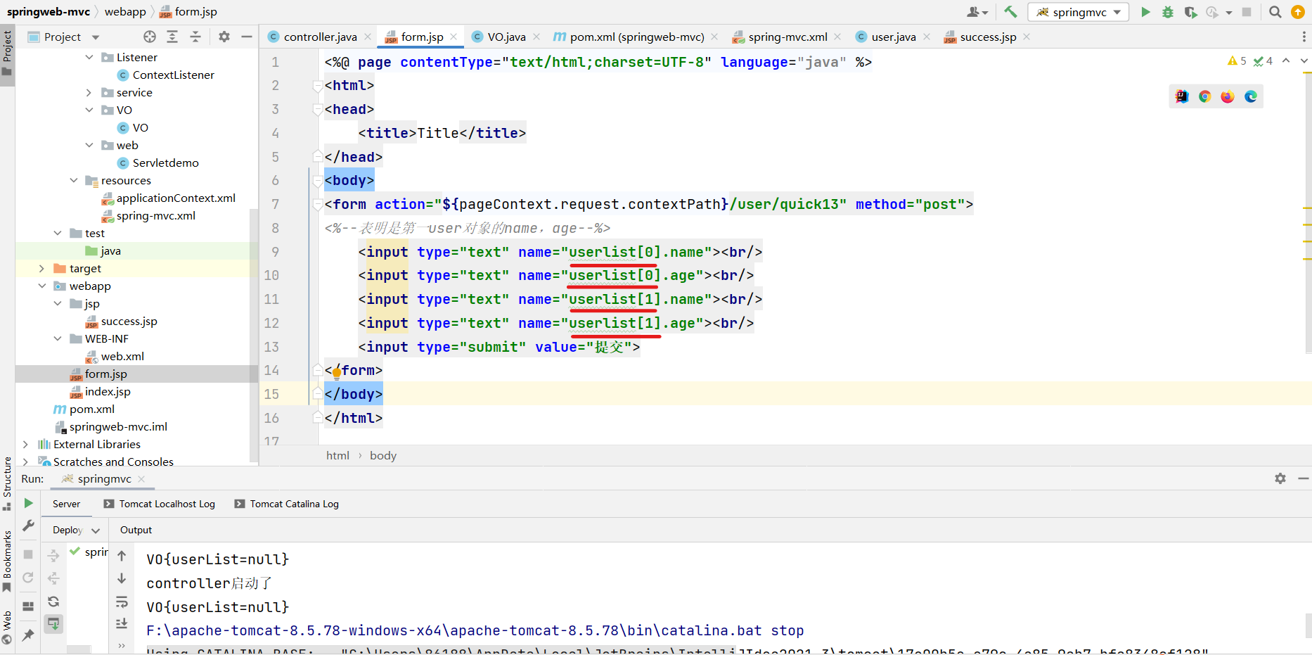Open the Tomcat Localhost Log tab
This screenshot has width=1312, height=655.
[160, 504]
